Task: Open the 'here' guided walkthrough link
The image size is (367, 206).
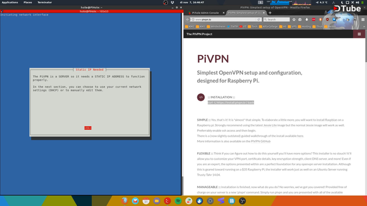Action: (300, 136)
